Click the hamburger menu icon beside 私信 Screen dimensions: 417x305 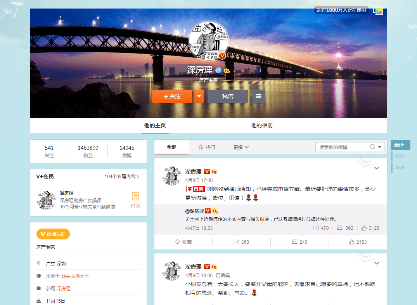pos(258,96)
